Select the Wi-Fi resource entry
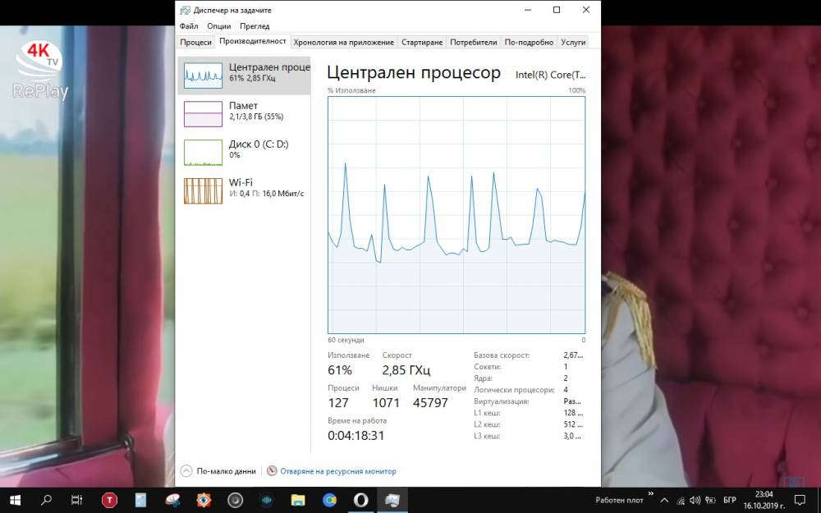The height and width of the screenshot is (513, 821). (x=244, y=190)
